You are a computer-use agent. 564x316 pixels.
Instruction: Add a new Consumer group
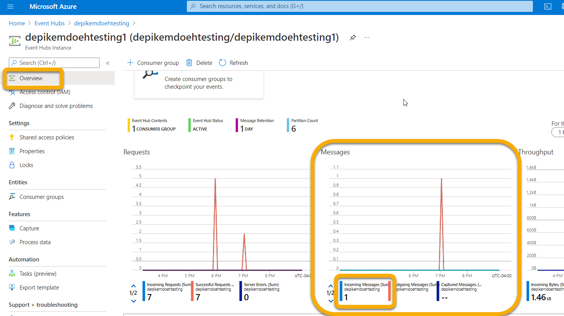coord(153,63)
